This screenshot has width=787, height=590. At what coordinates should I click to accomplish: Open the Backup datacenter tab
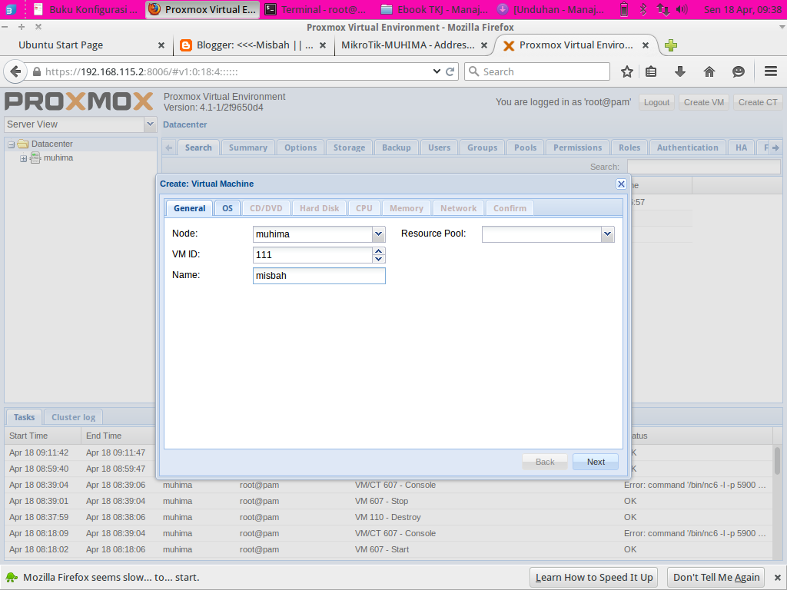coord(396,147)
